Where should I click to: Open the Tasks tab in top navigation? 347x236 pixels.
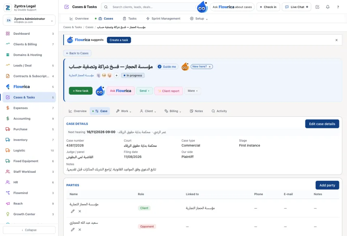tap(130, 18)
